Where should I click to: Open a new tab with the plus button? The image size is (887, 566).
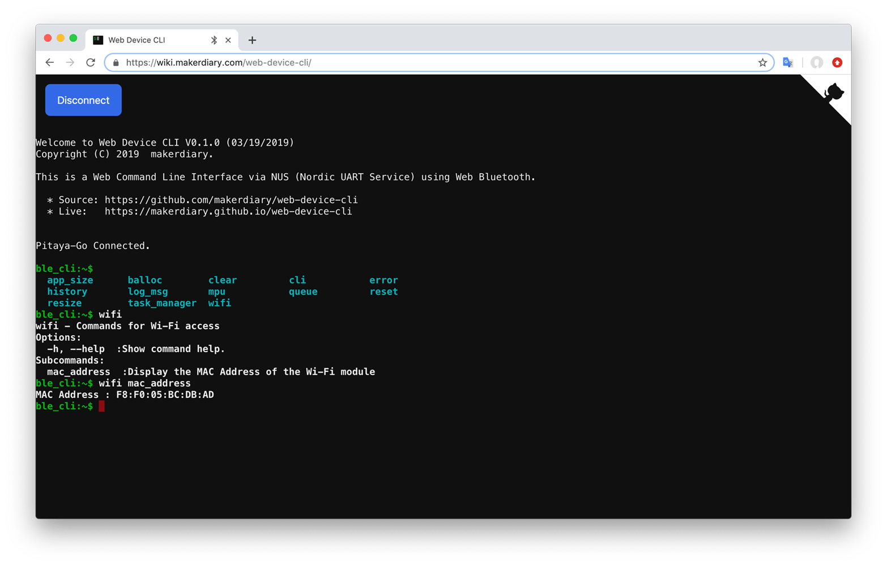(253, 40)
